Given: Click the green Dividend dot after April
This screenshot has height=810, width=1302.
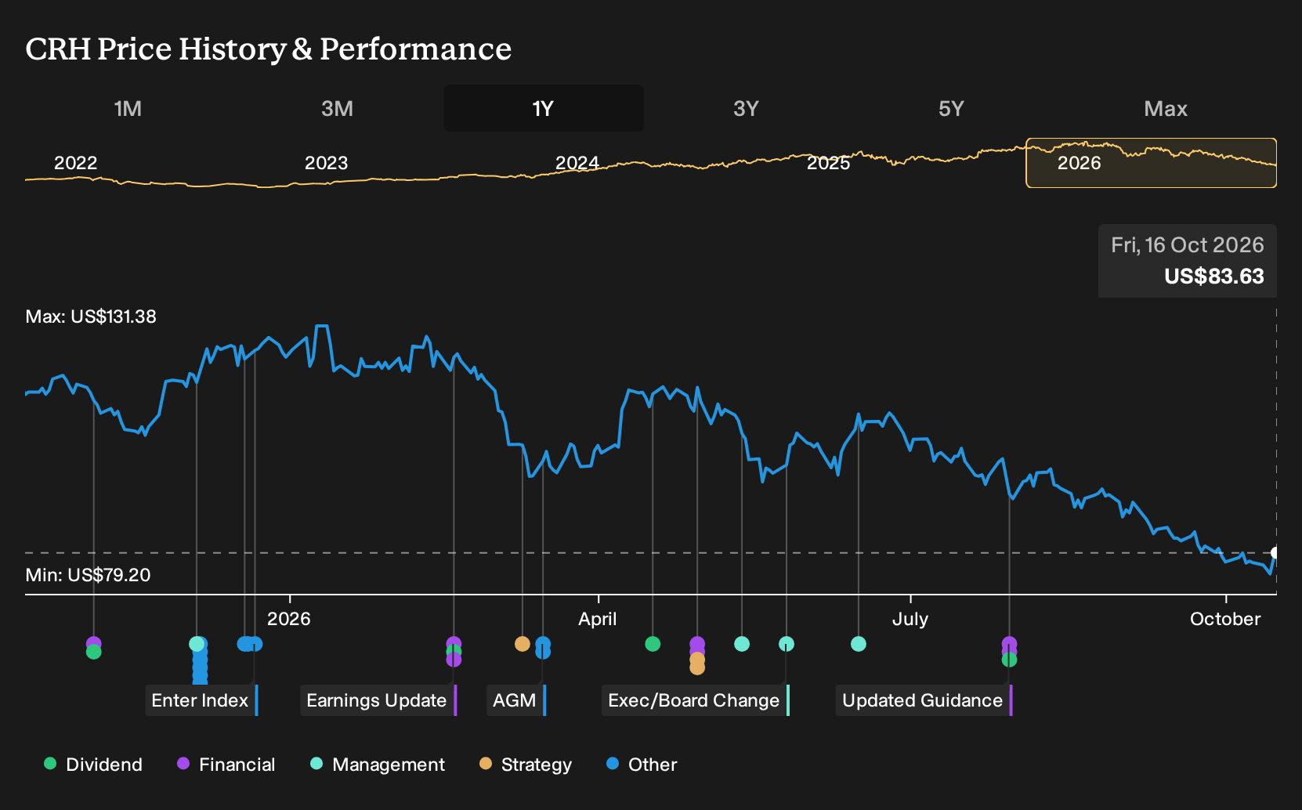Looking at the screenshot, I should pyautogui.click(x=653, y=644).
